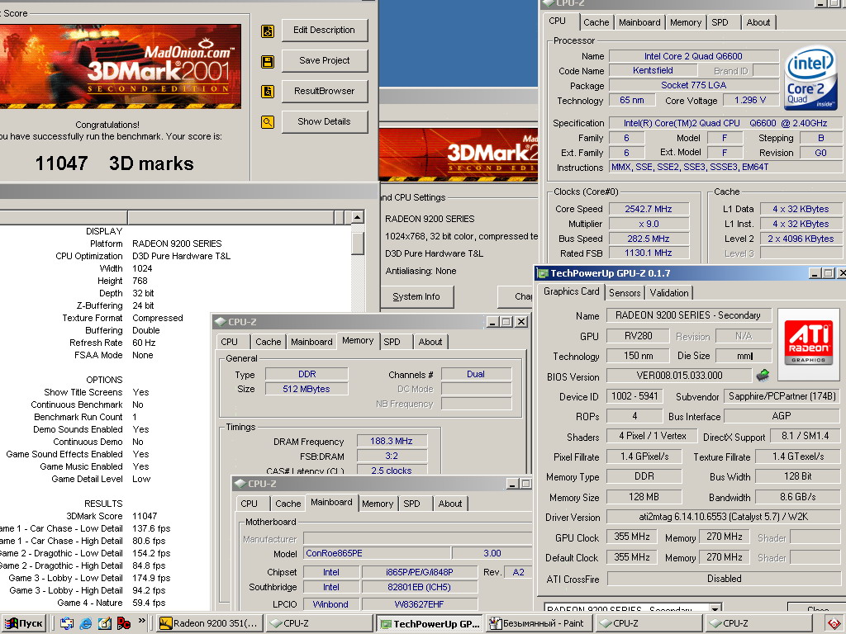Image resolution: width=846 pixels, height=634 pixels.
Task: Click the 11047 3D marks score
Action: [x=114, y=163]
